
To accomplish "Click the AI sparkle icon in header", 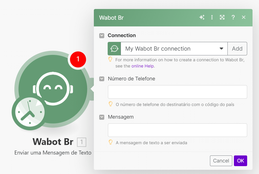I will click(202, 17).
